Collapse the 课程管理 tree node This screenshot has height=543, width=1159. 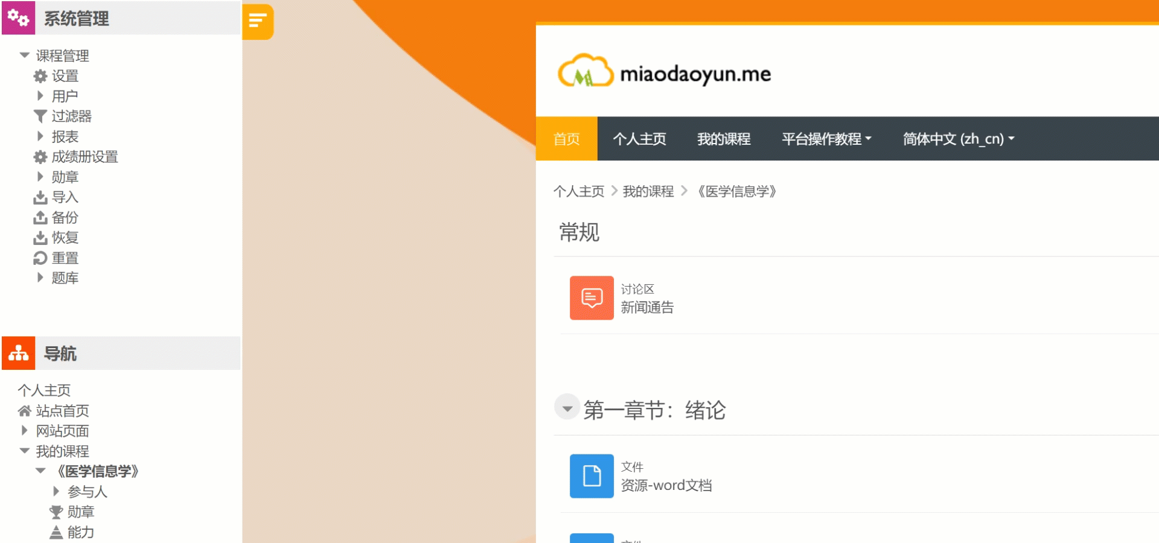click(25, 56)
